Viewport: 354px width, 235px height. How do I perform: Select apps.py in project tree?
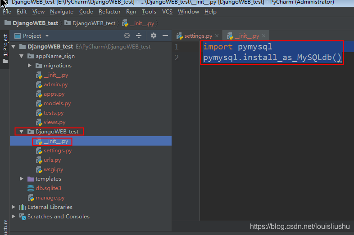50,94
